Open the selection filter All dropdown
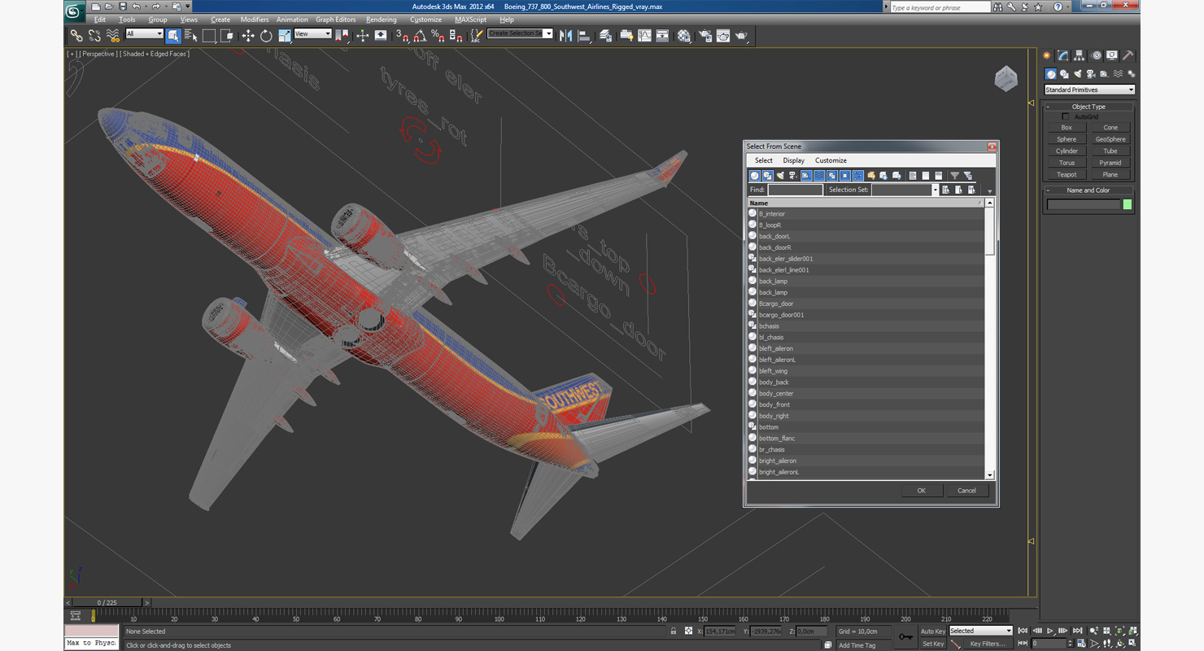This screenshot has height=651, width=1204. point(144,33)
